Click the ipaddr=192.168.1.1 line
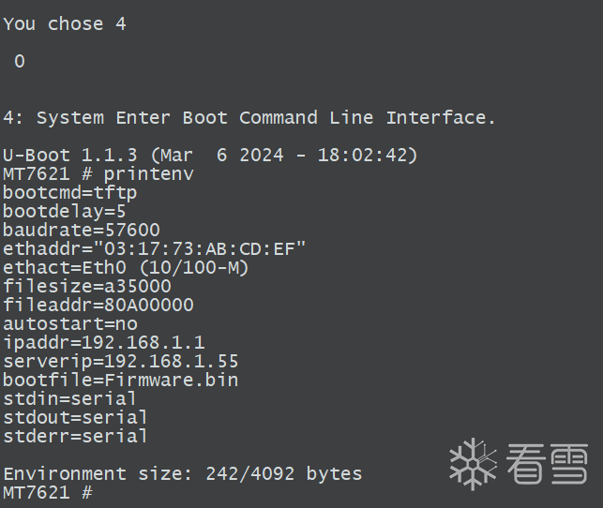The image size is (603, 508). coord(104,343)
